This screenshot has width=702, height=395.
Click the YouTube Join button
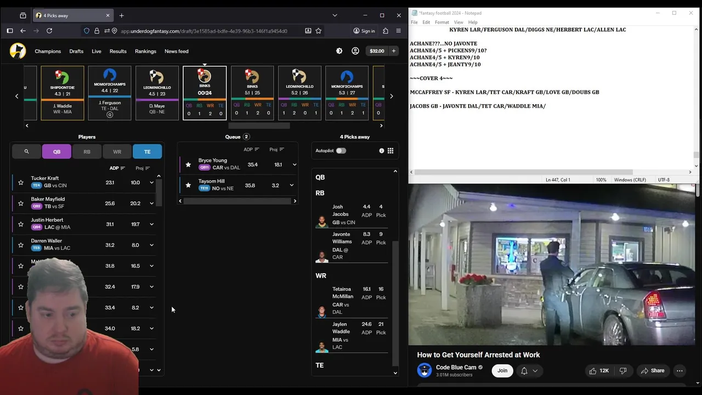(x=502, y=371)
